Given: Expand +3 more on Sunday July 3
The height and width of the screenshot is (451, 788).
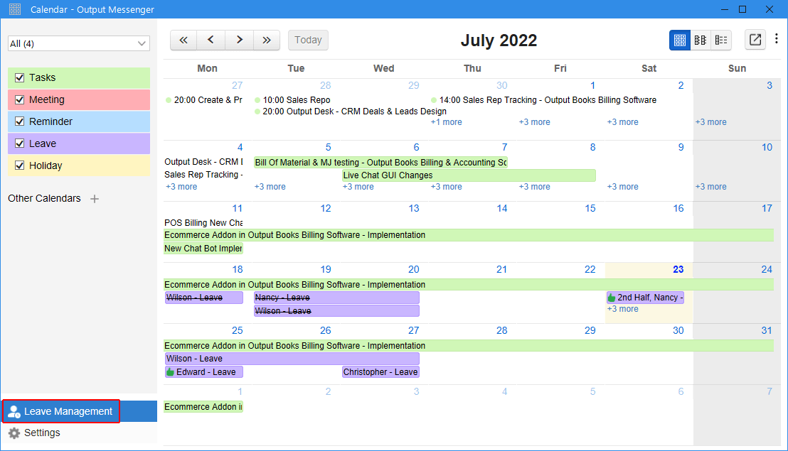Looking at the screenshot, I should [x=710, y=122].
